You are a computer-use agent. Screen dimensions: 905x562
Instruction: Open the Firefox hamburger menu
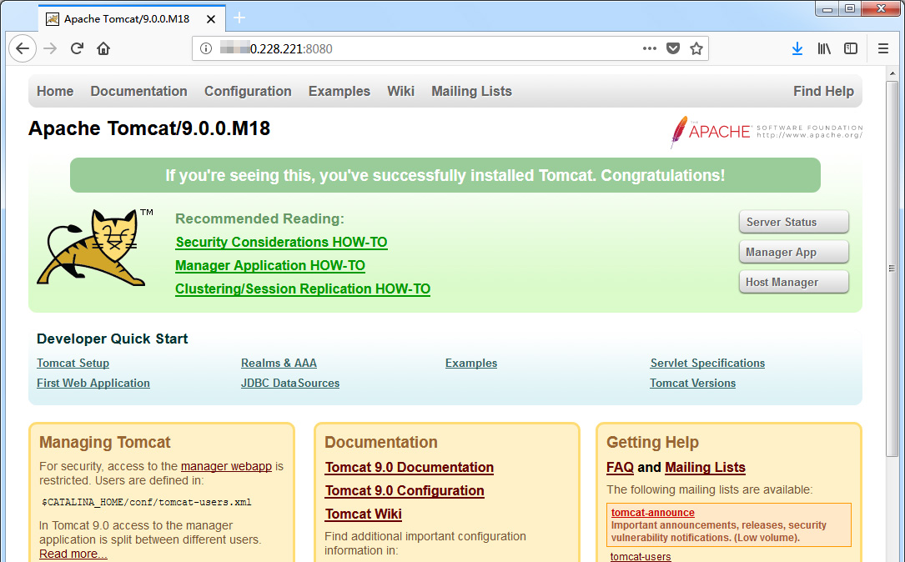point(883,48)
